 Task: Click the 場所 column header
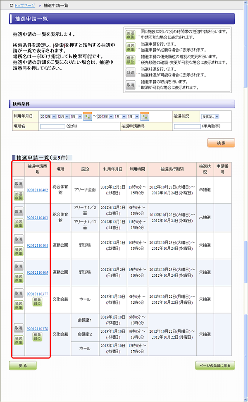[60, 169]
